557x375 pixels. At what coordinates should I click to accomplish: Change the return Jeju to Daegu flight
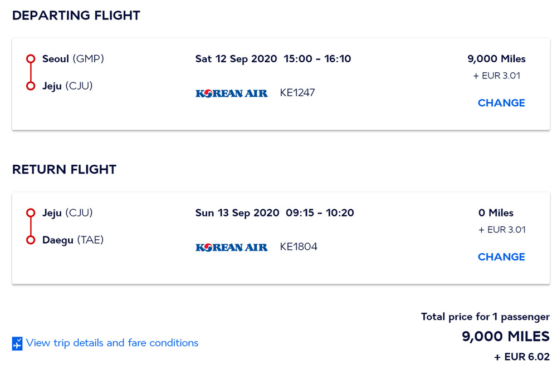point(501,257)
